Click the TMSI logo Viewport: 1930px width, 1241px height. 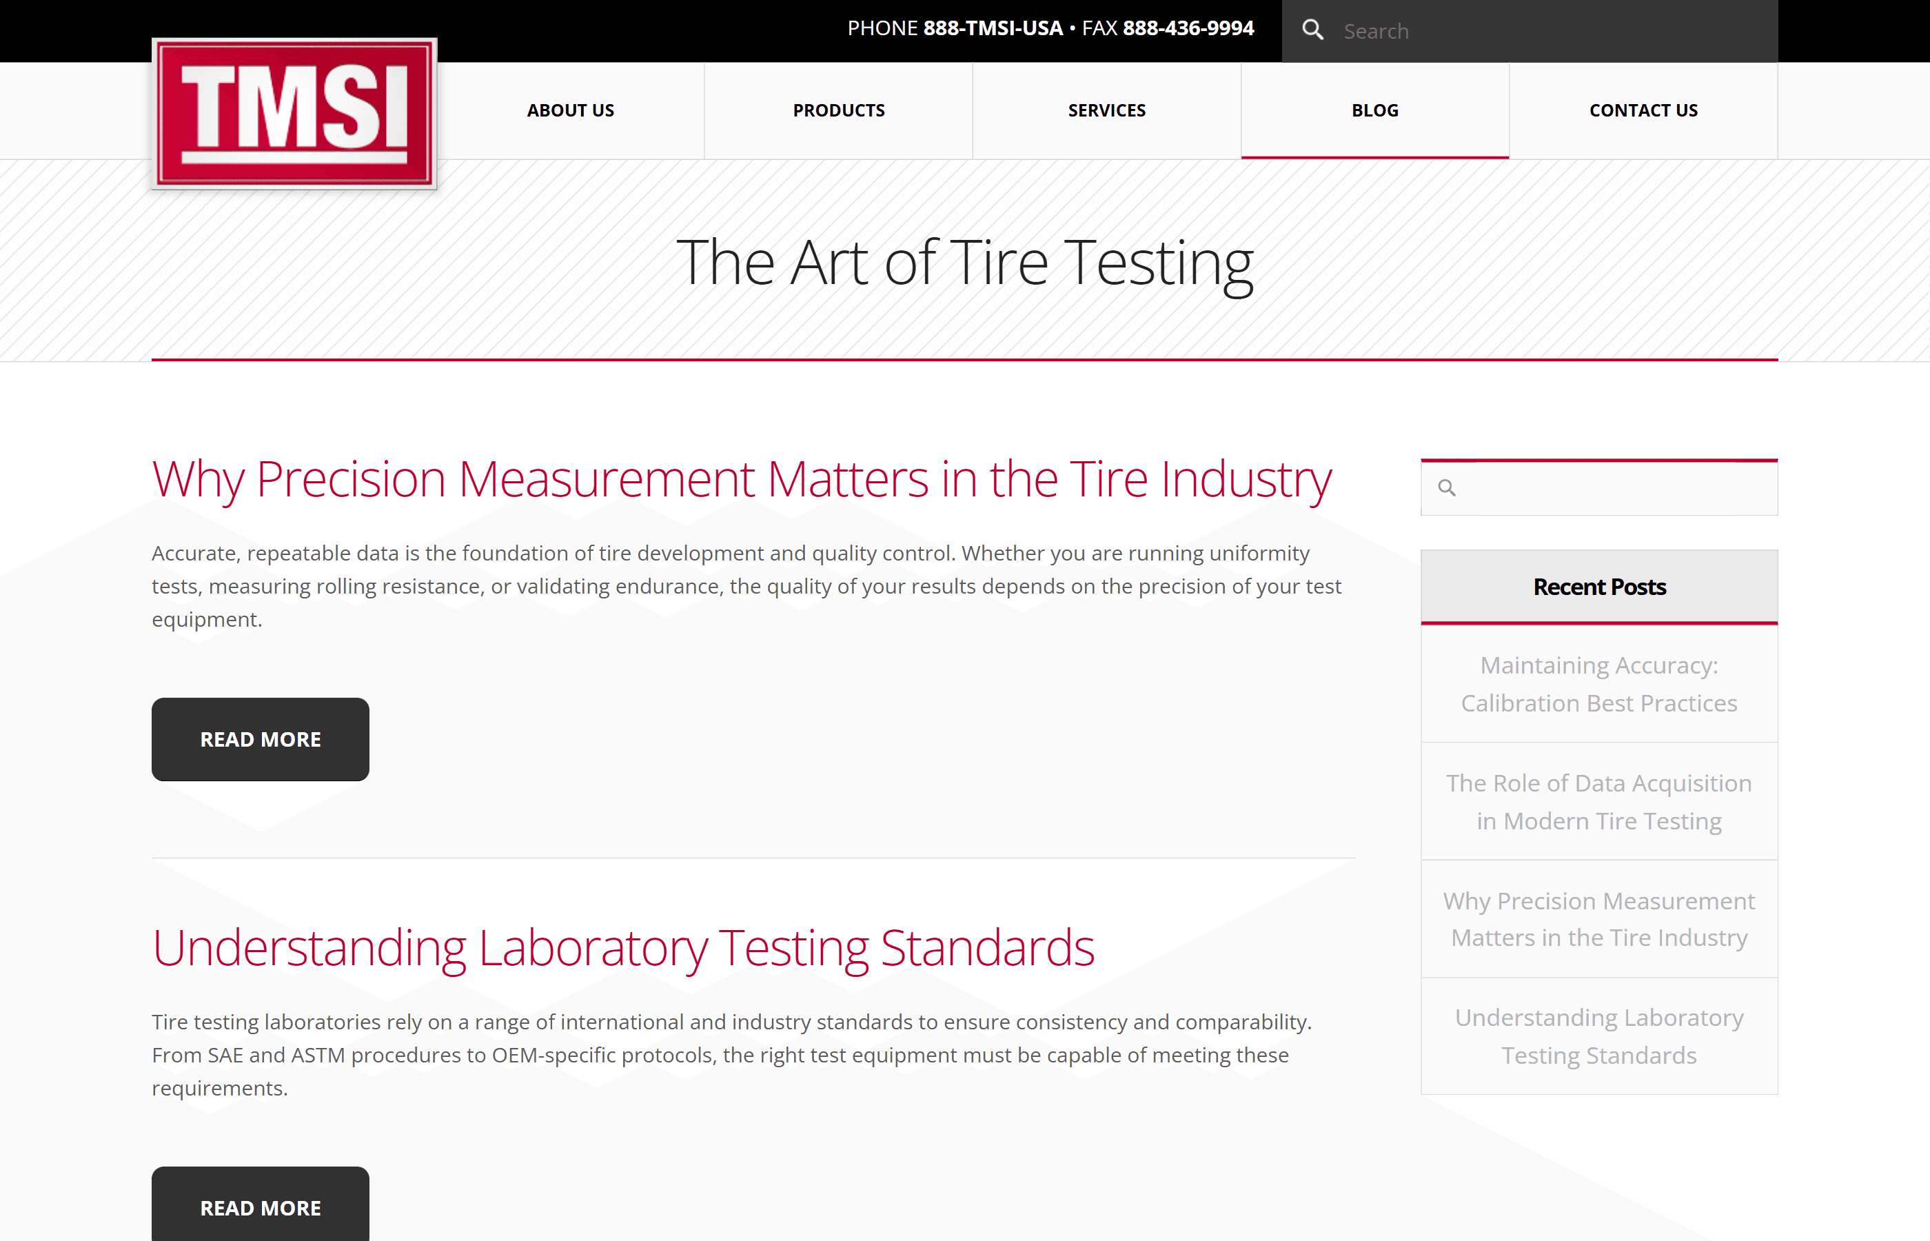point(294,114)
